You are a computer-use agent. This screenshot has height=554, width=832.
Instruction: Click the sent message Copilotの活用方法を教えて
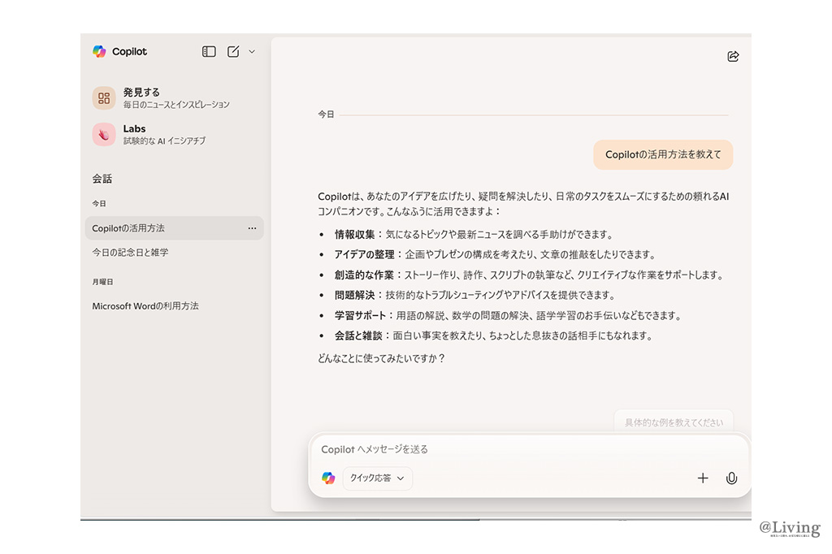pos(663,154)
